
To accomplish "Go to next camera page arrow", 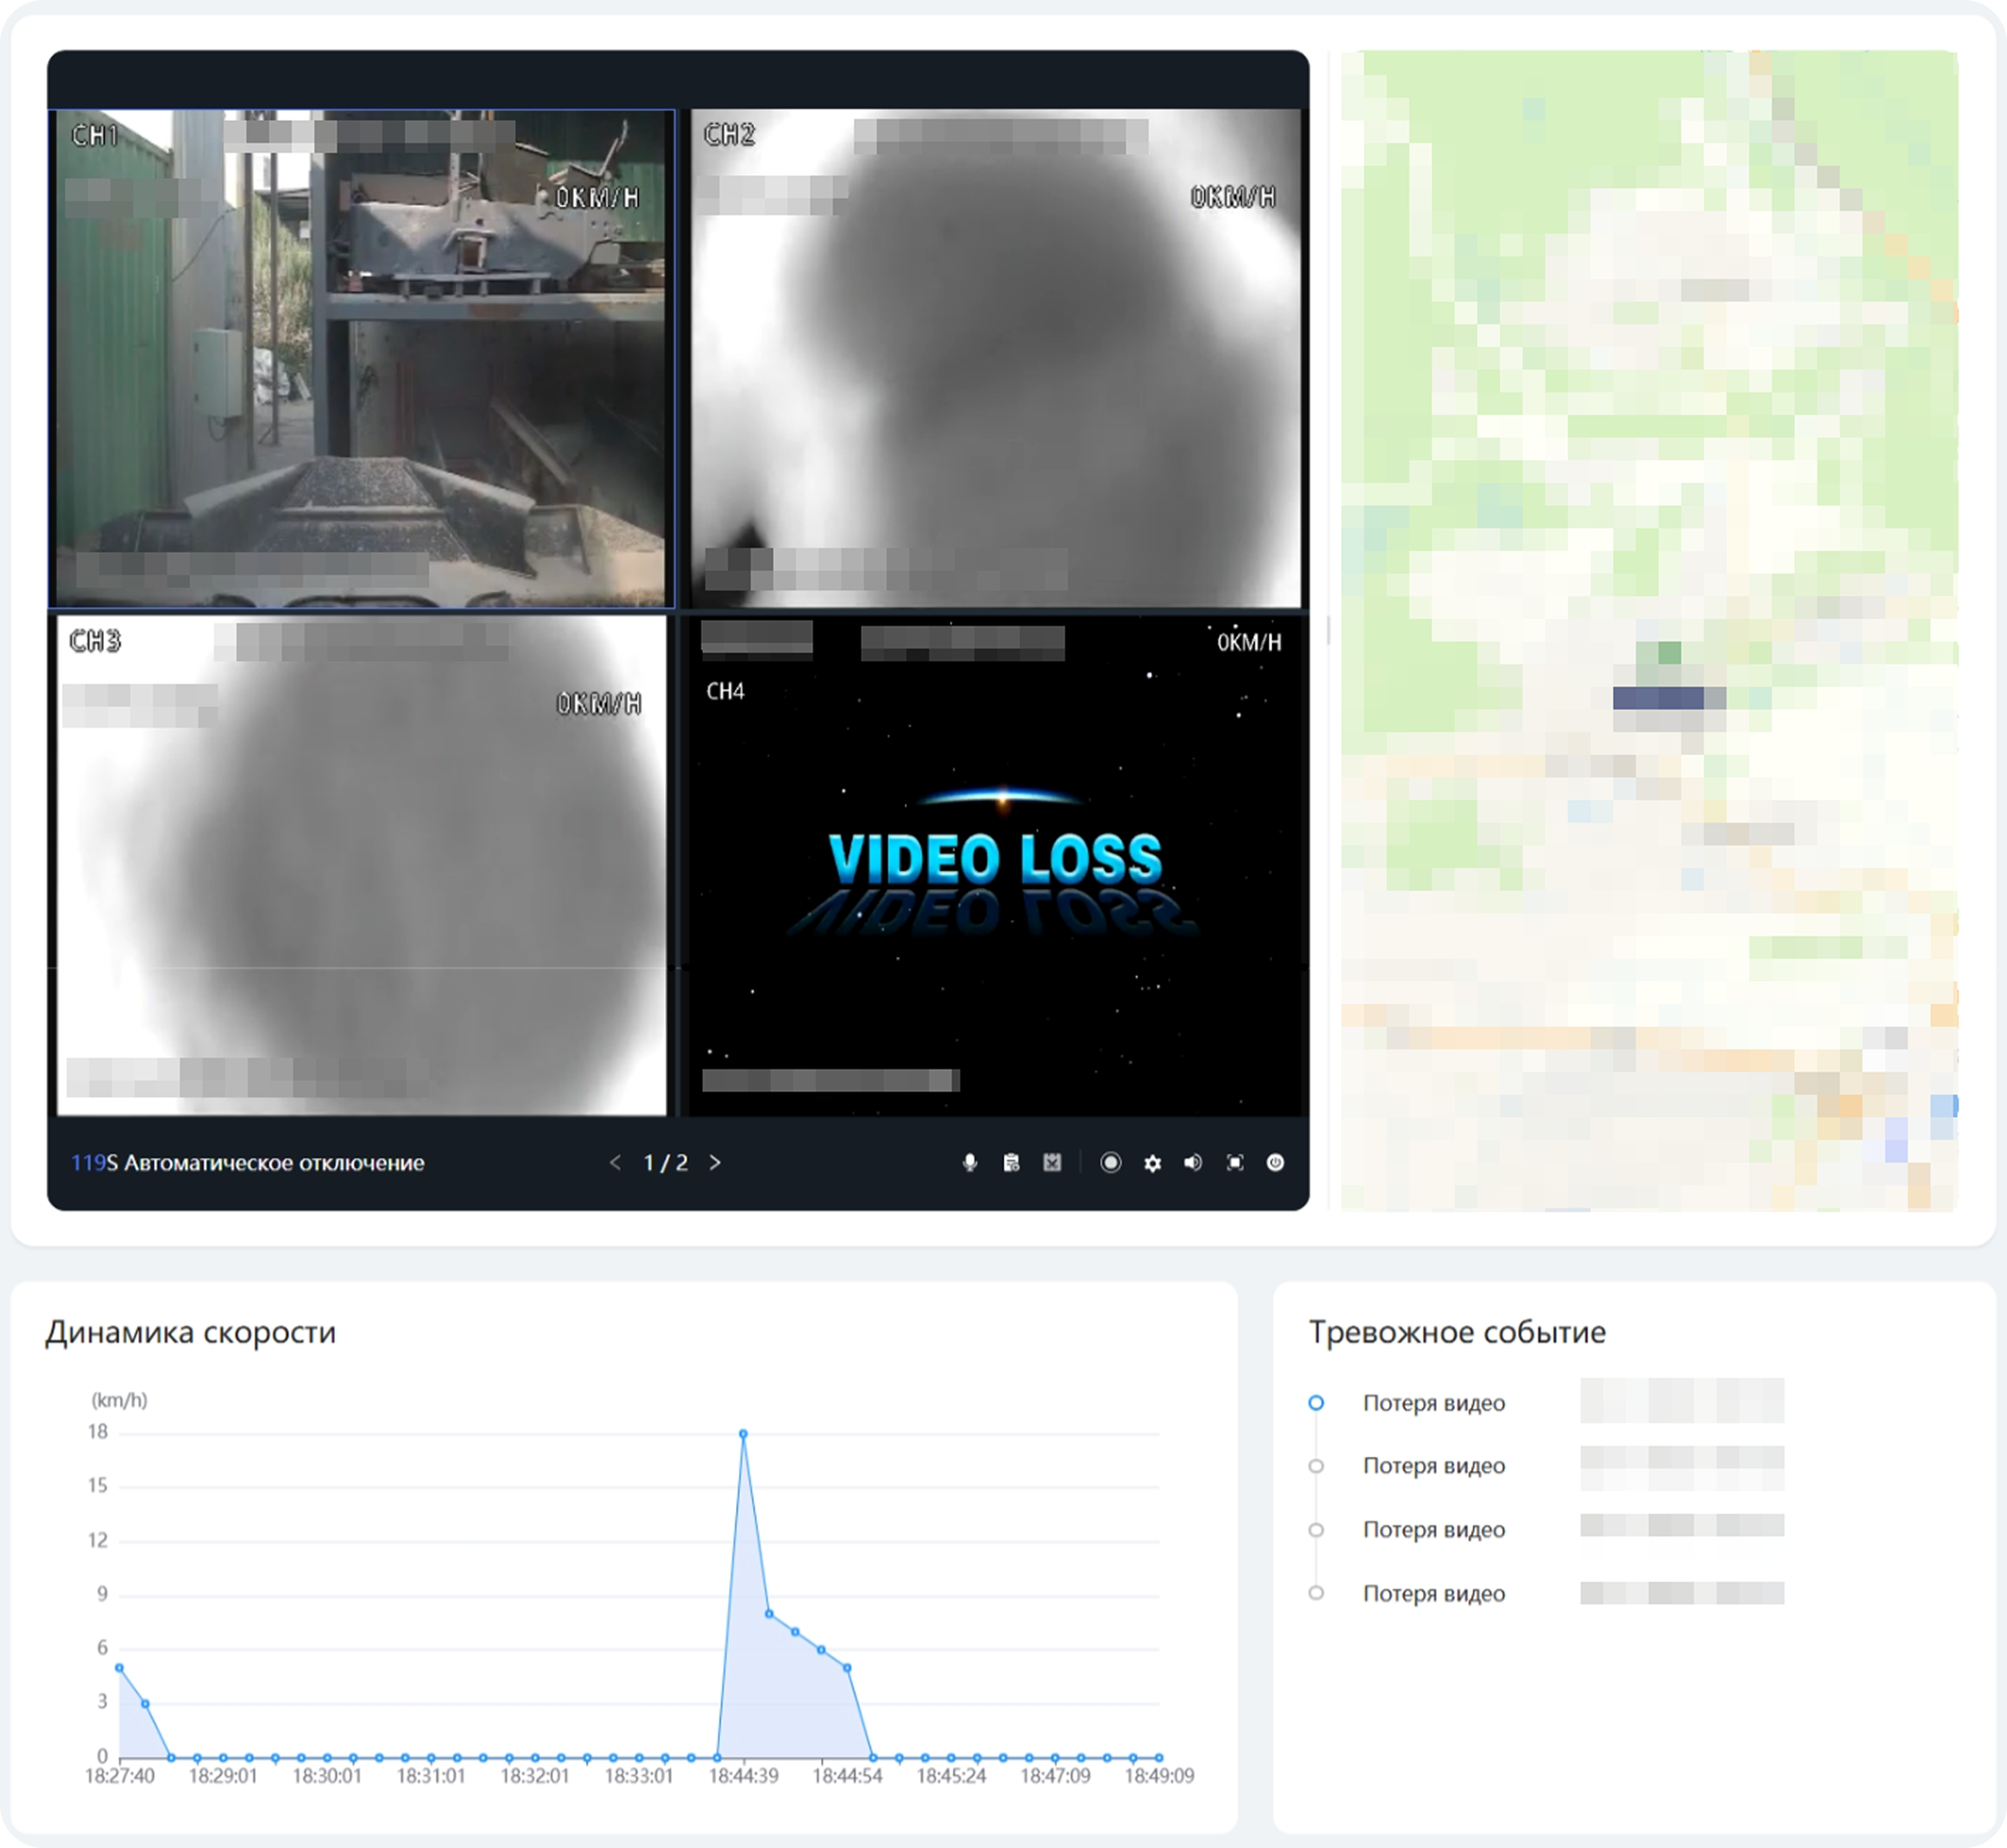I will tap(715, 1162).
